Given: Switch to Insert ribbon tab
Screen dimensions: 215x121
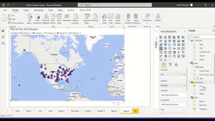Looking at the screenshot, I should pyautogui.click(x=26, y=10).
